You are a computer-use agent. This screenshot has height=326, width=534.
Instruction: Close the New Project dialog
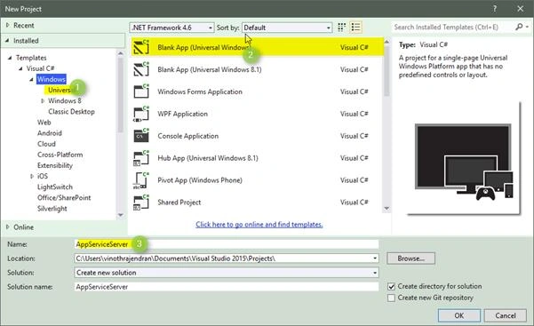point(520,9)
